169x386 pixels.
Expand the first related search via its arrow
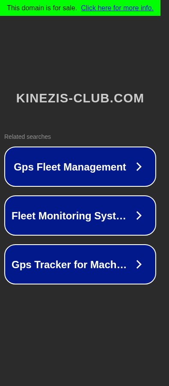pyautogui.click(x=139, y=167)
